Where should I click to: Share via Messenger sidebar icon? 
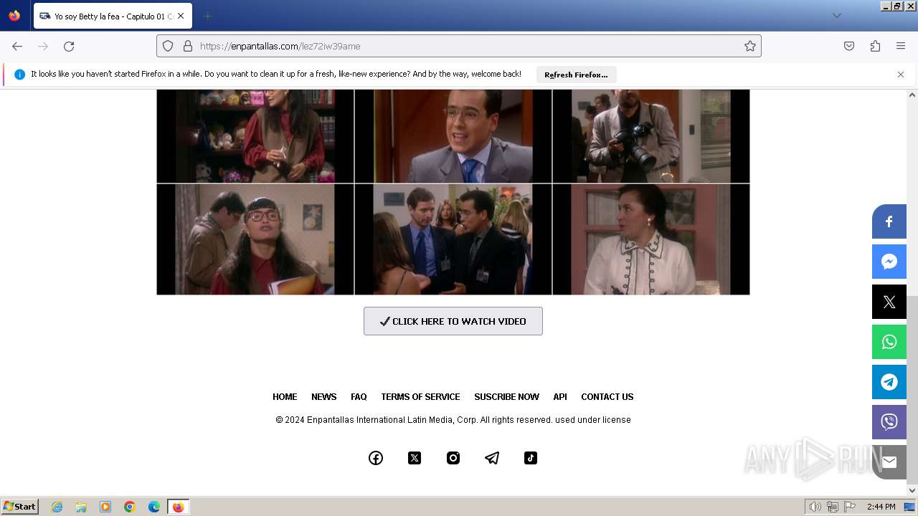(x=889, y=262)
